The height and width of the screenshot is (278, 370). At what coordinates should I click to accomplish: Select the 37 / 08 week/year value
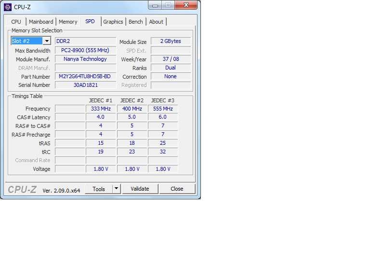[171, 59]
